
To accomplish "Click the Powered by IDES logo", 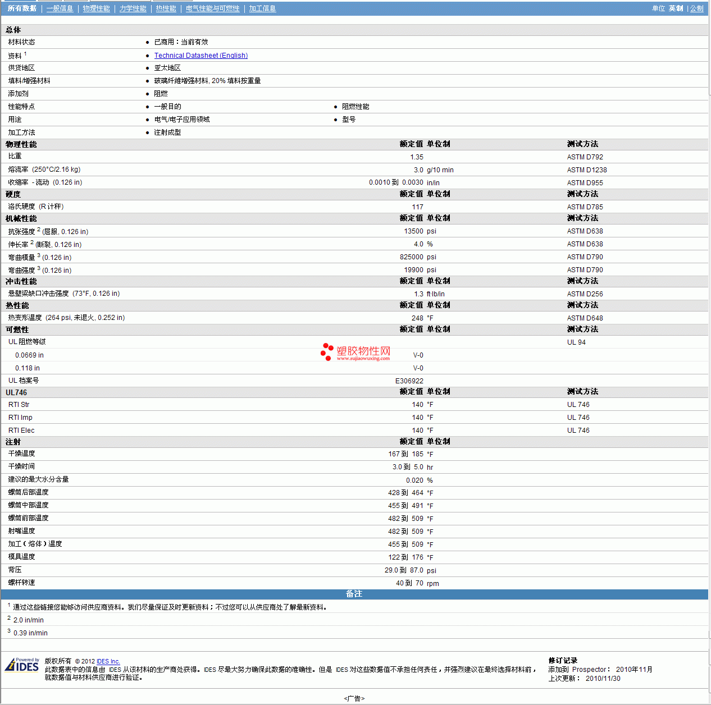I will coord(22,665).
